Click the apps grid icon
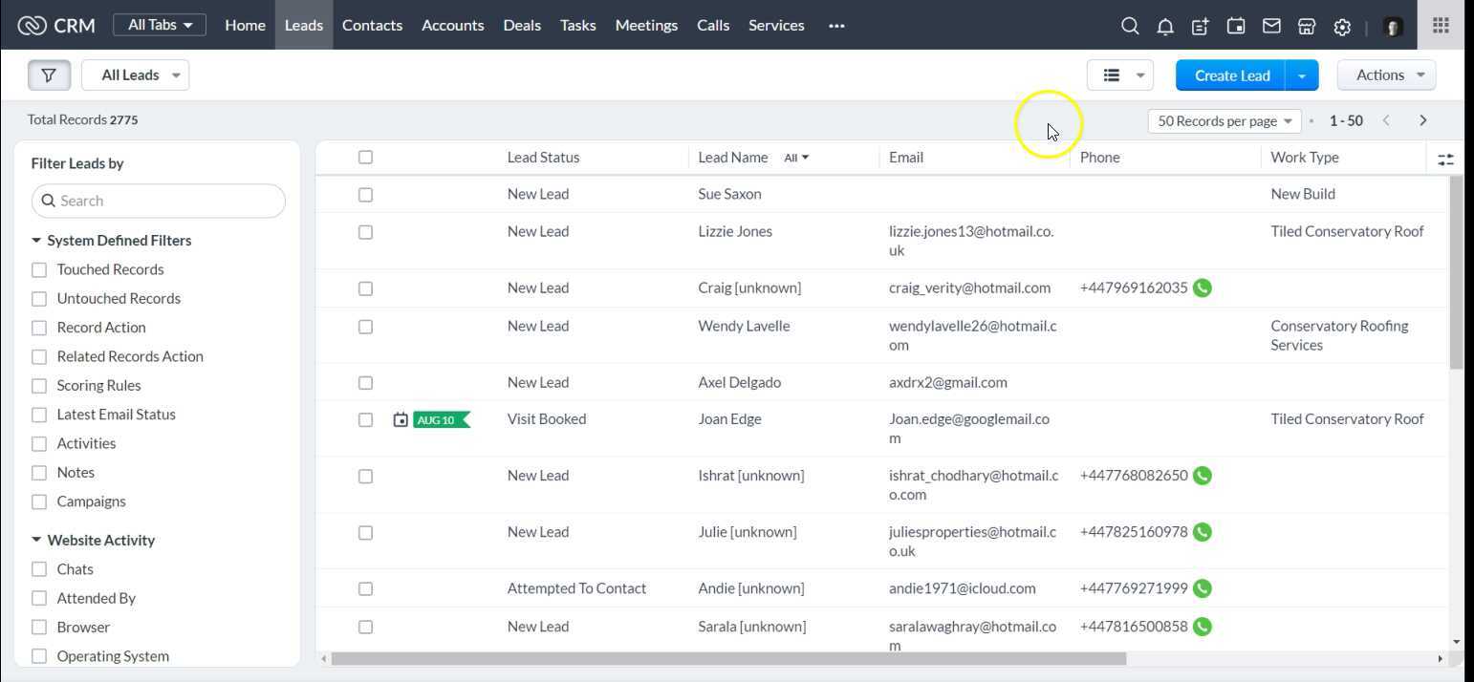1474x682 pixels. pos(1441,26)
